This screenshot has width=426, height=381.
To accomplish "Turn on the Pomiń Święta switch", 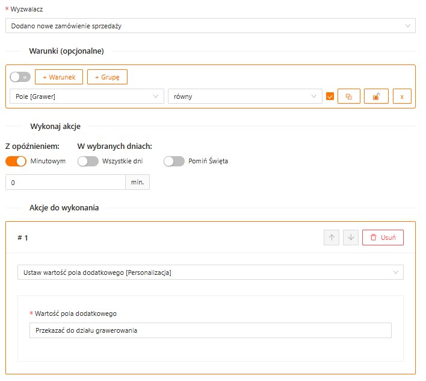I will tap(174, 161).
